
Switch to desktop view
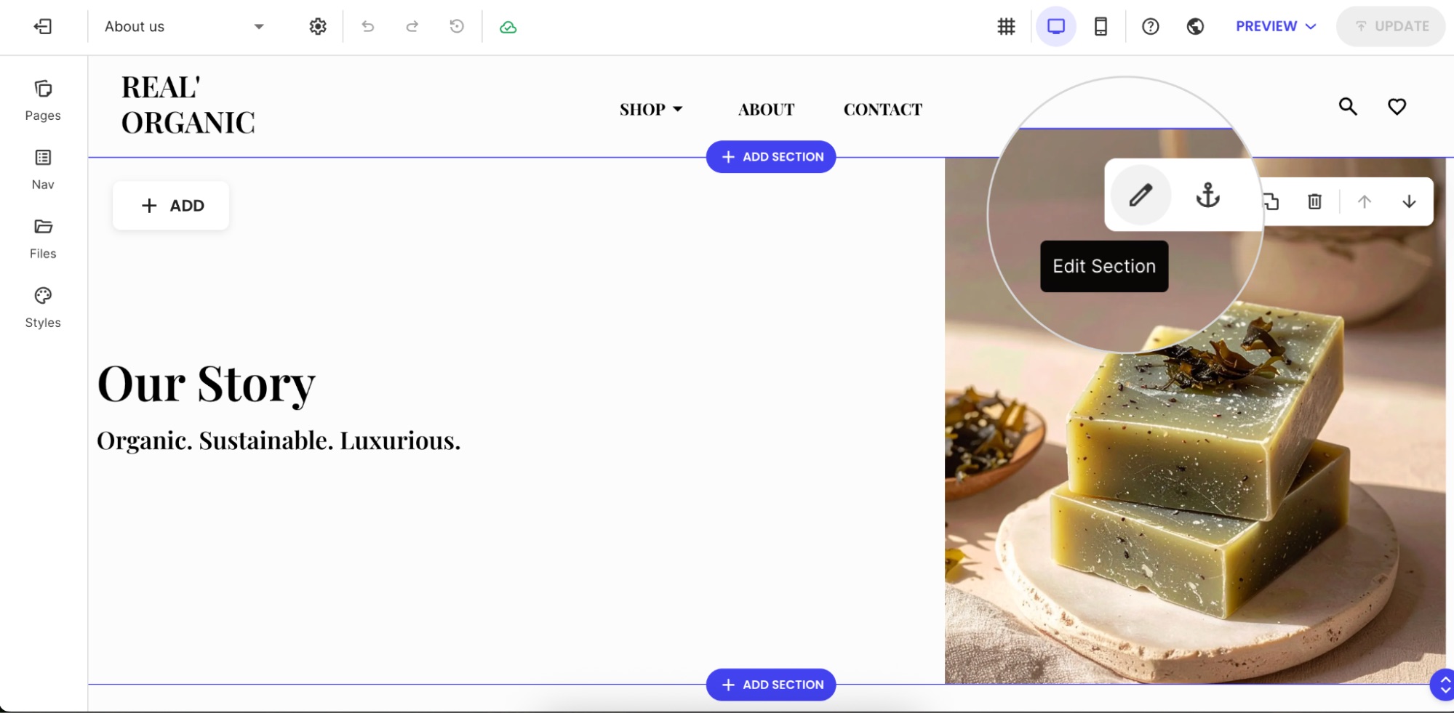coord(1056,27)
